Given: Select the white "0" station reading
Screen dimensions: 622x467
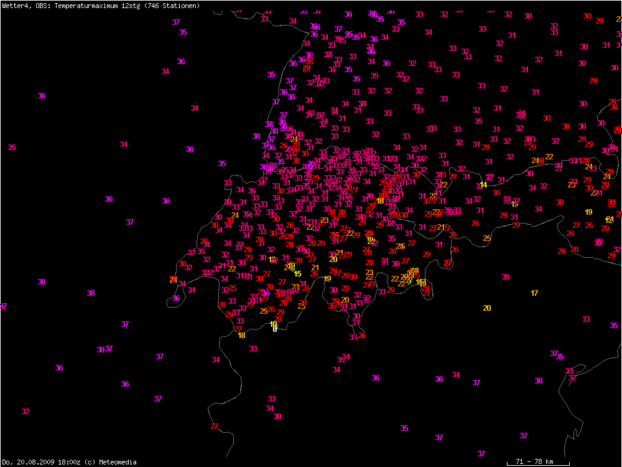Looking at the screenshot, I should tap(274, 329).
